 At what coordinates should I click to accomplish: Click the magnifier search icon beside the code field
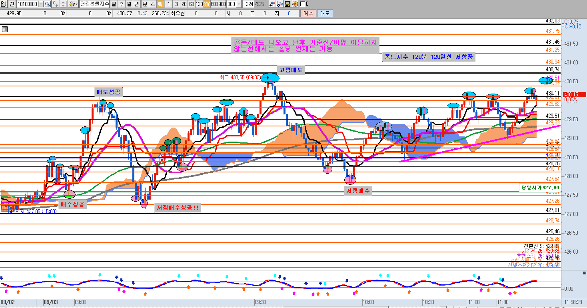point(47,4)
